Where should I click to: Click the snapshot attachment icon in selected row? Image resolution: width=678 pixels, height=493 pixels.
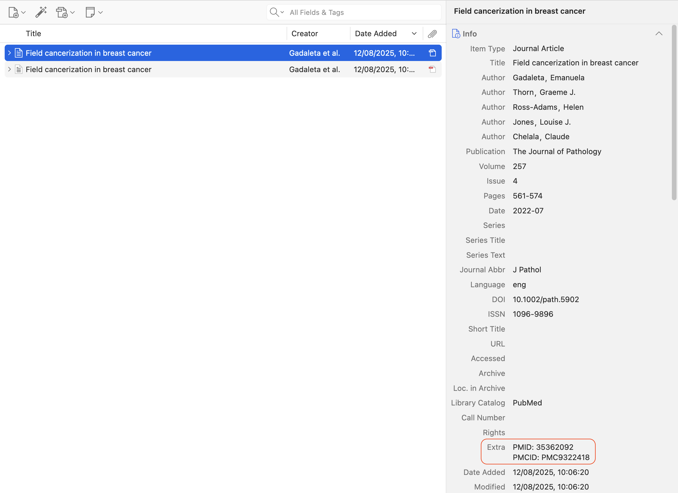[432, 53]
